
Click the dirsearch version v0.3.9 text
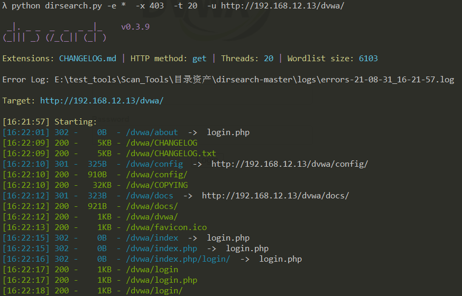135,27
